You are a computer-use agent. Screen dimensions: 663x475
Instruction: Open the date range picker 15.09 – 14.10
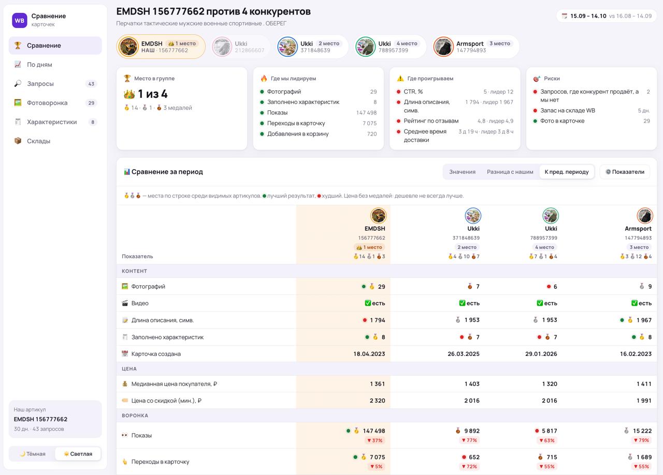(607, 16)
